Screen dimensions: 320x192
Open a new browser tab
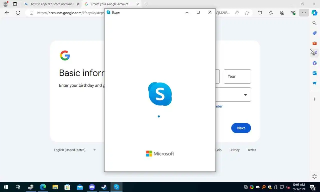[147, 4]
